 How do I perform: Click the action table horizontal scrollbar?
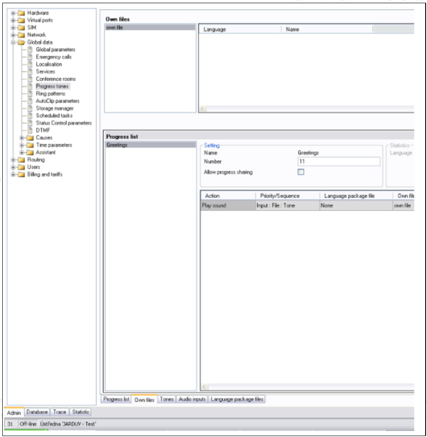click(308, 387)
